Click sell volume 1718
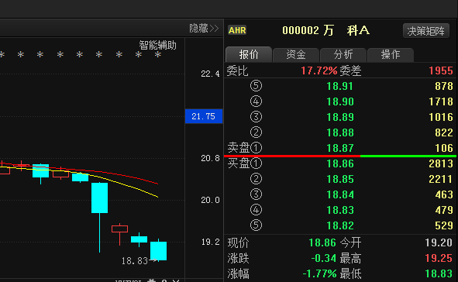This screenshot has height=282, width=458. click(441, 101)
